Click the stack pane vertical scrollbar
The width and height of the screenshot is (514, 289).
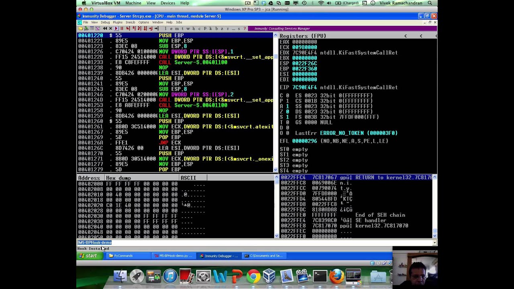click(x=434, y=207)
